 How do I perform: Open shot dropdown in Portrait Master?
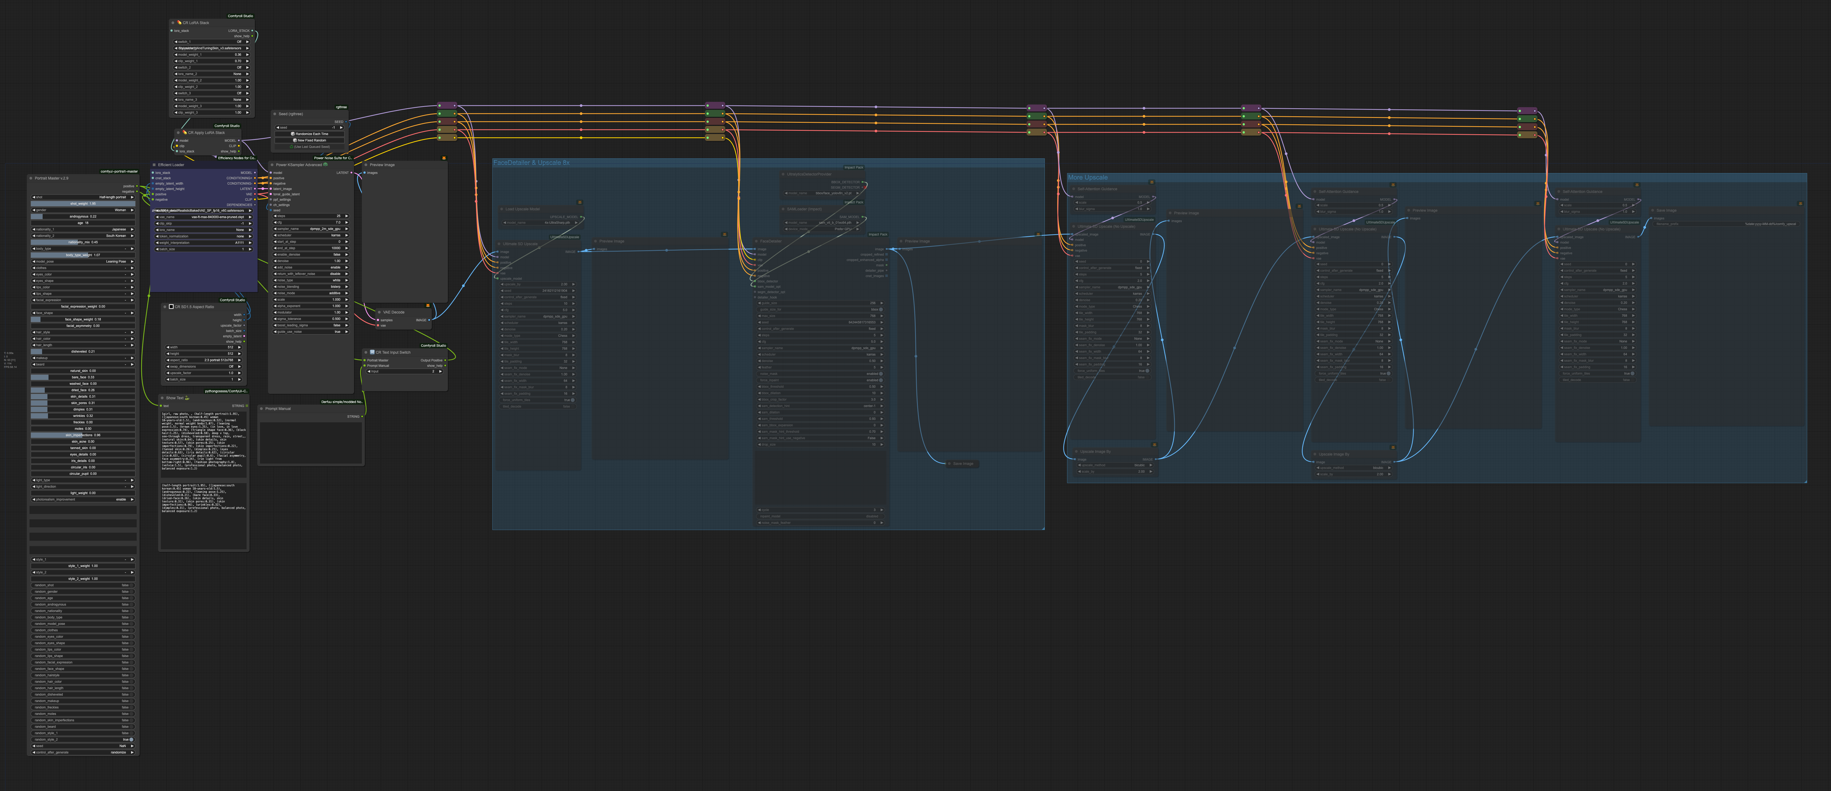[83, 197]
